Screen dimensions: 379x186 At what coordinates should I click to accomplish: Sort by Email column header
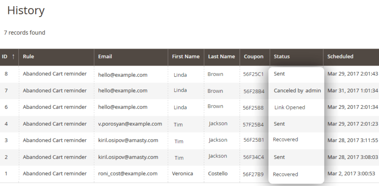pos(105,56)
